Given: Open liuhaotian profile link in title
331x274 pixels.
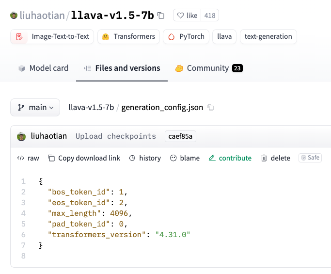Looking at the screenshot, I should 42,16.
